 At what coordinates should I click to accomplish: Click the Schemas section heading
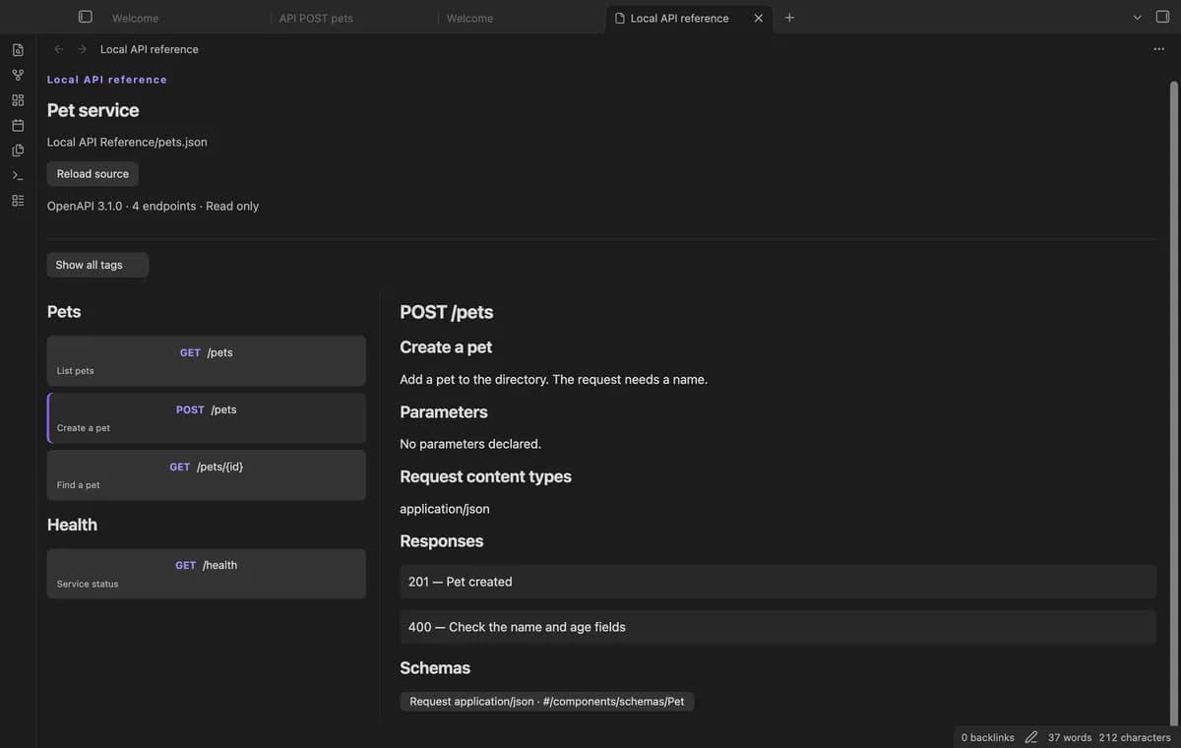coord(435,668)
